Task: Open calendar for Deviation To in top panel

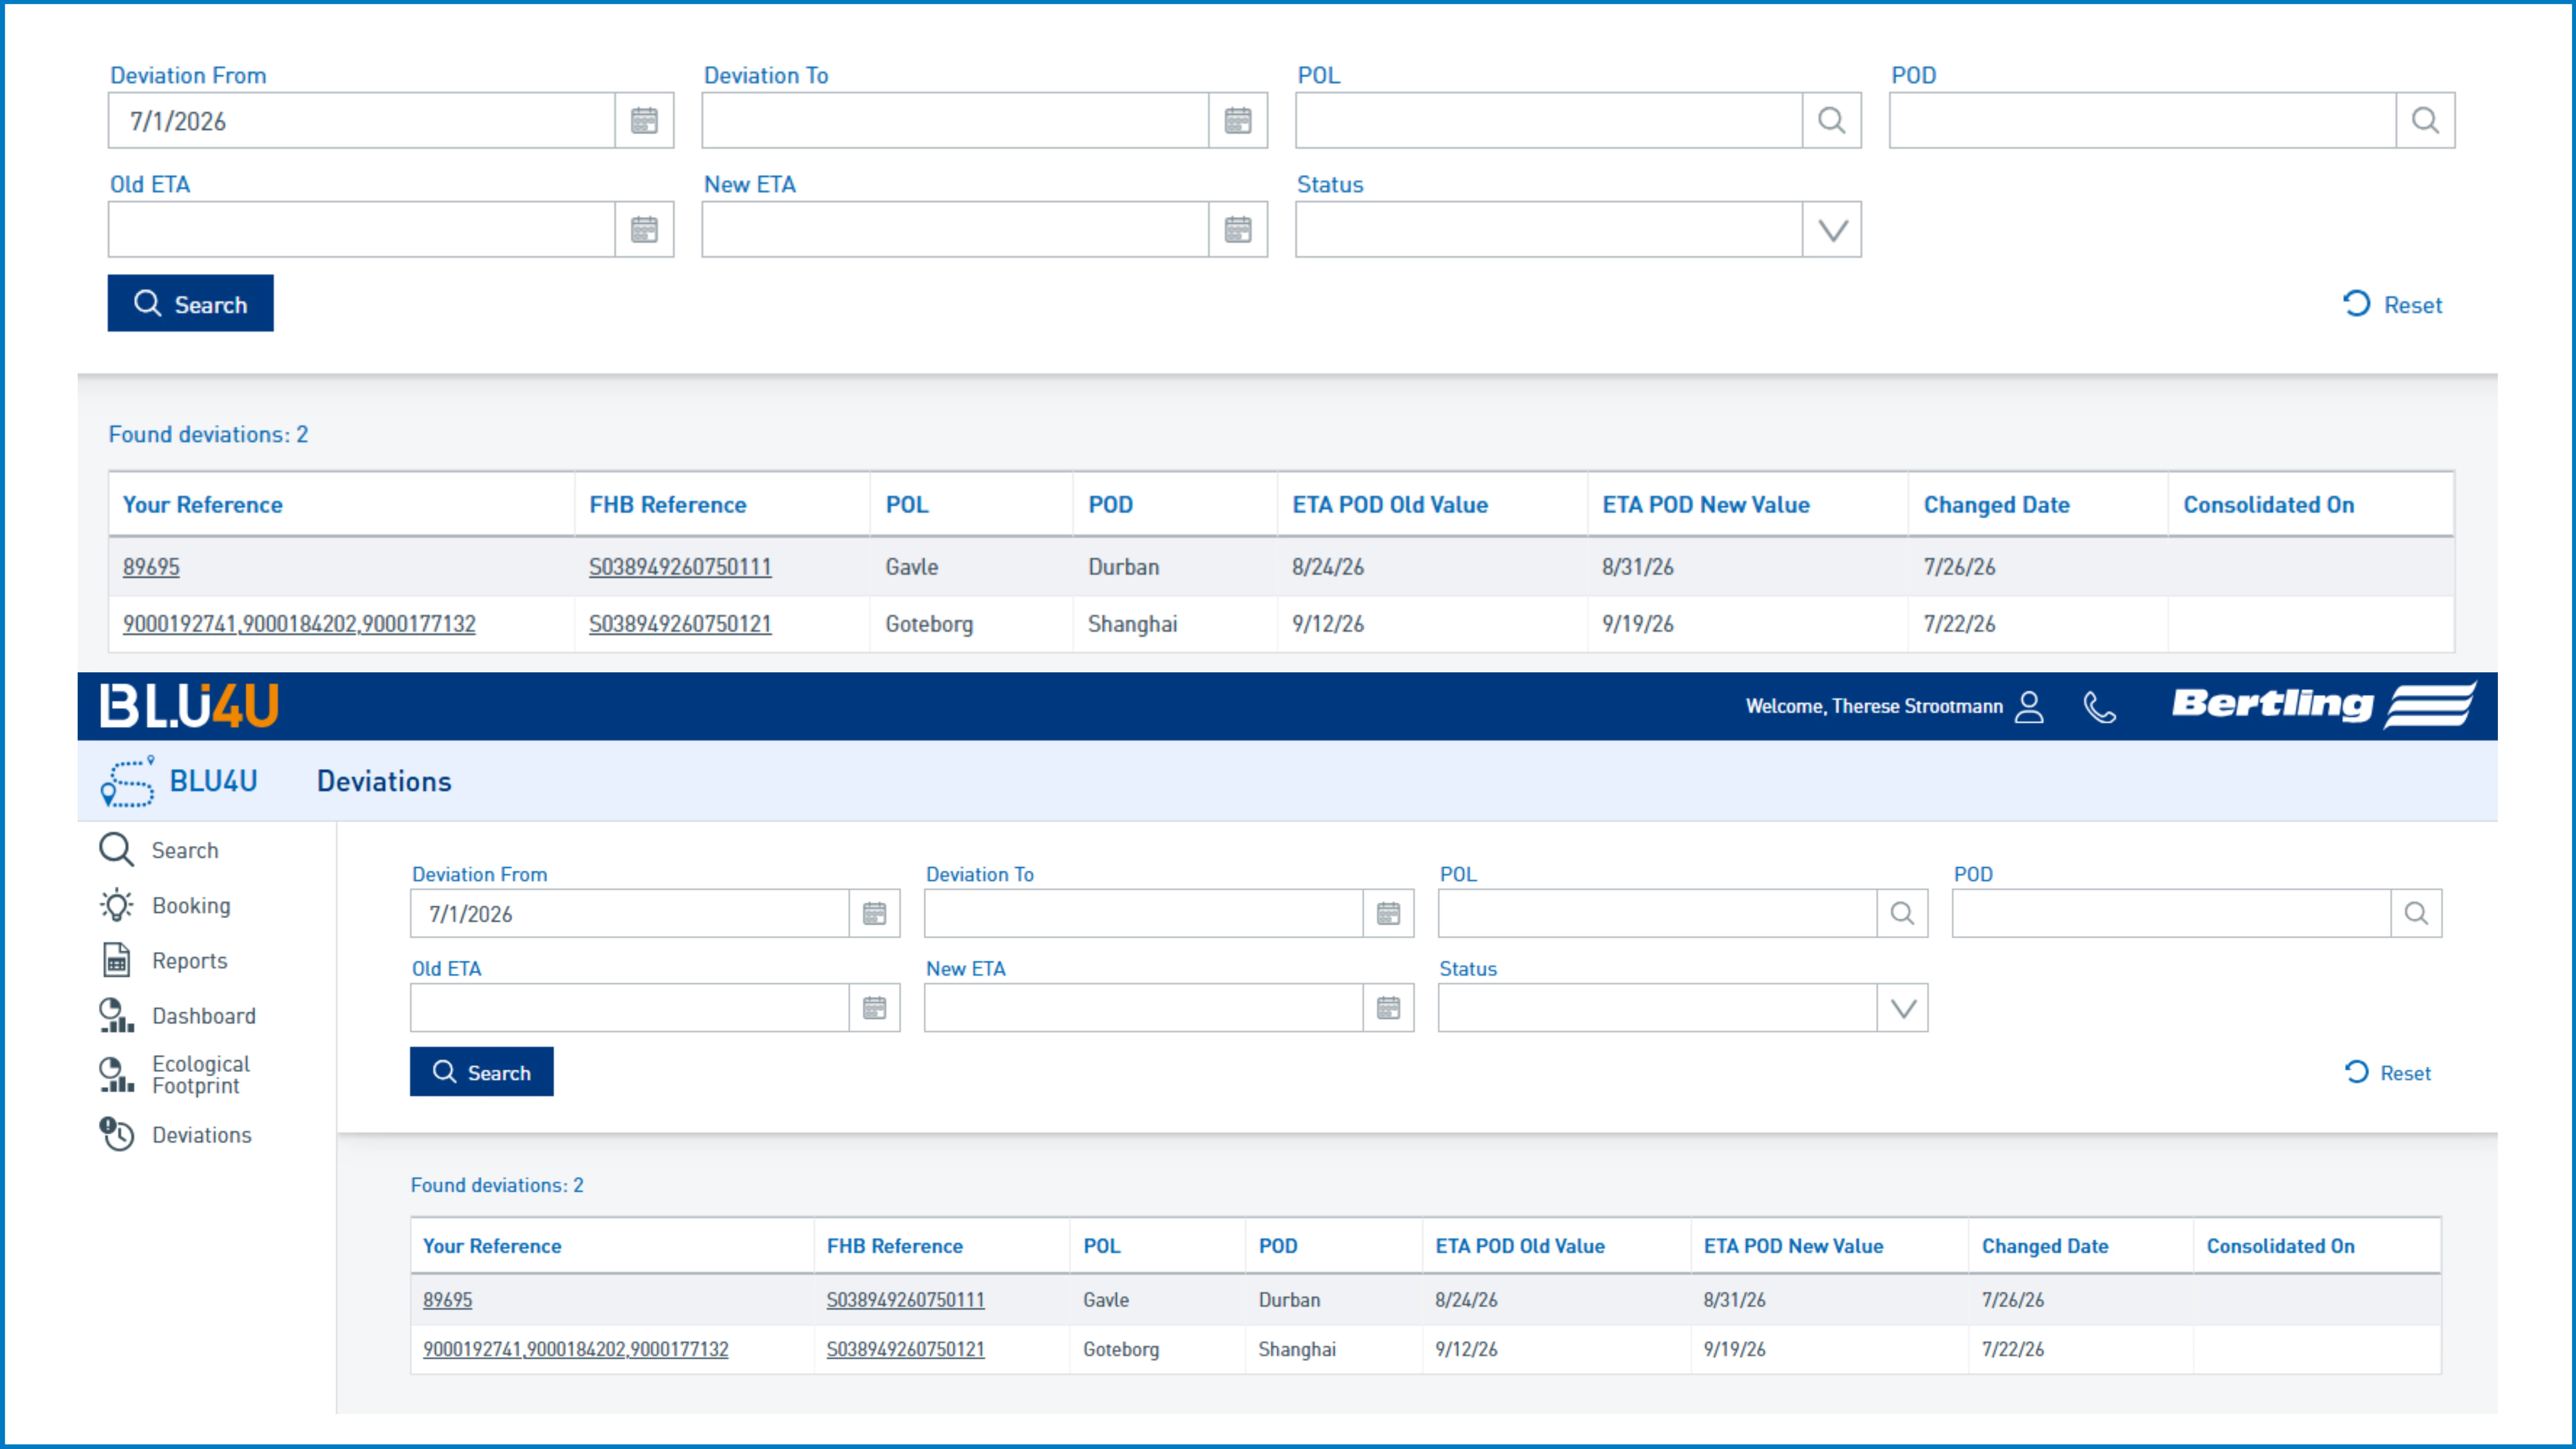Action: 1238,121
